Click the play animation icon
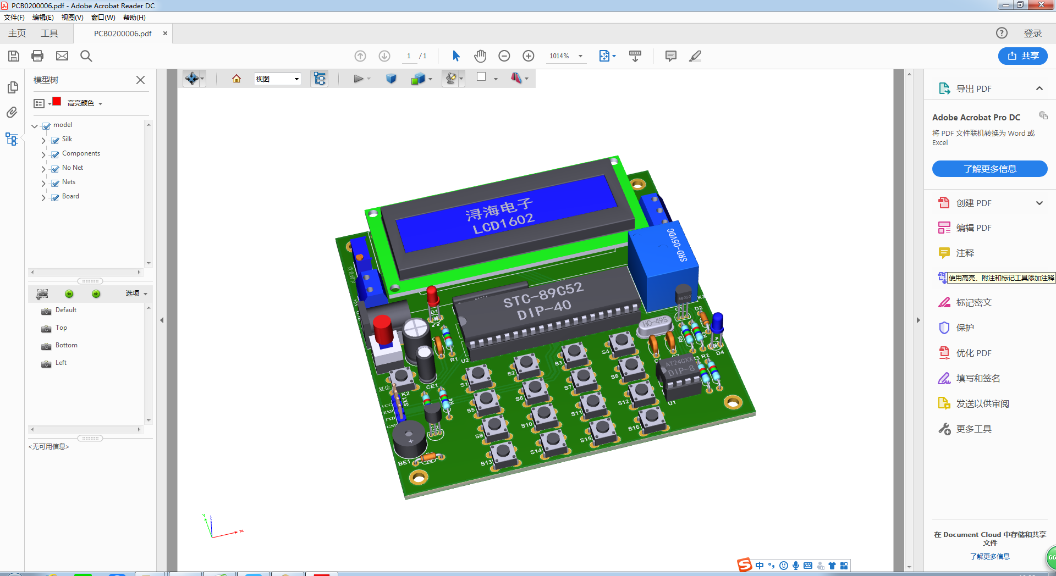Viewport: 1056px width, 576px height. pyautogui.click(x=359, y=79)
